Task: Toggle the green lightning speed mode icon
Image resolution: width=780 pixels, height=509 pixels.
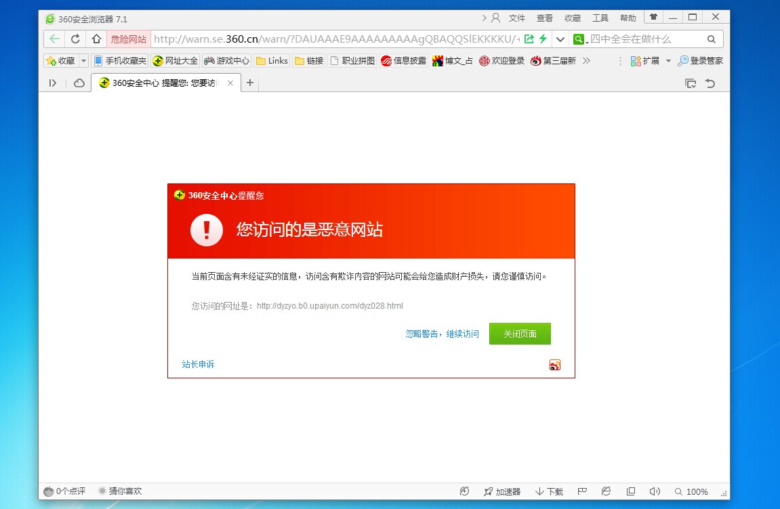Action: [542, 39]
